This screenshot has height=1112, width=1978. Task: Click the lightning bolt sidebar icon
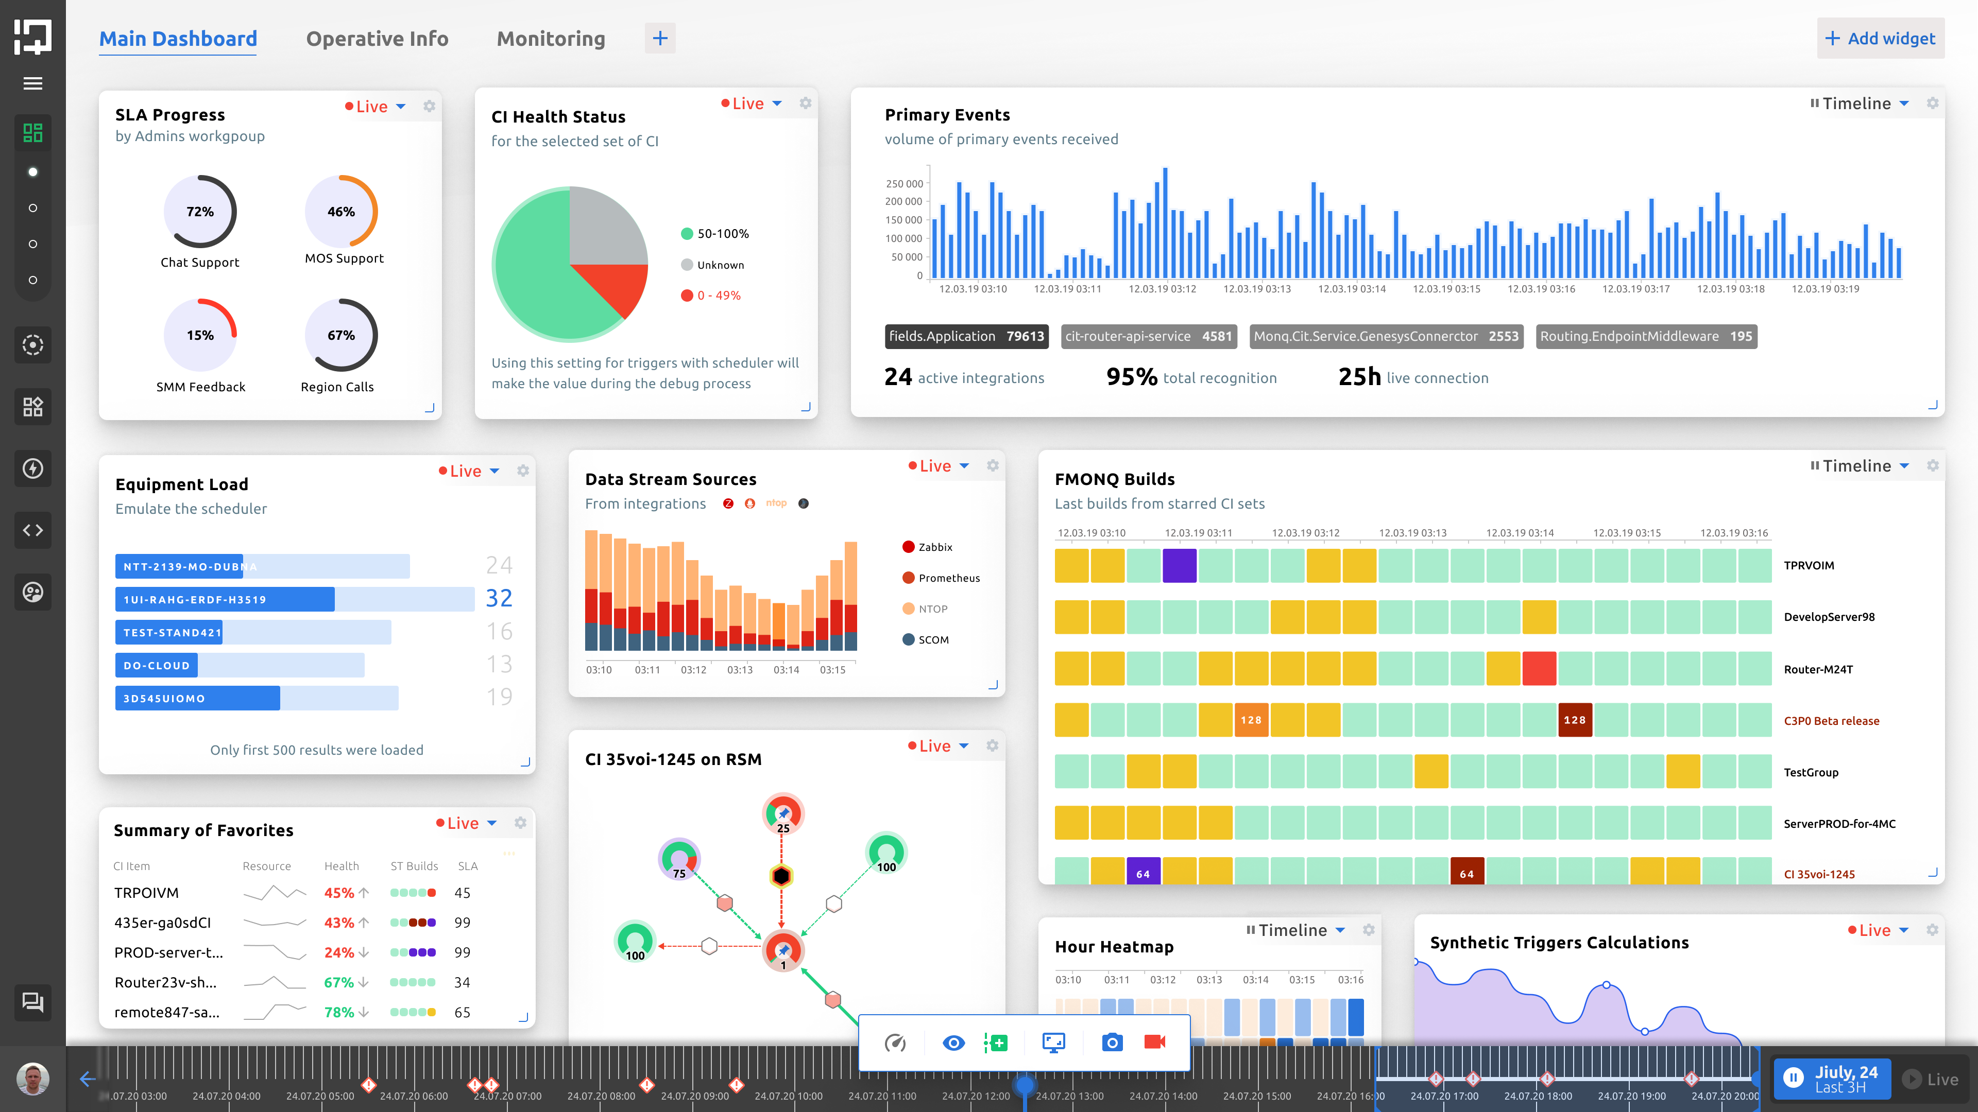tap(32, 468)
